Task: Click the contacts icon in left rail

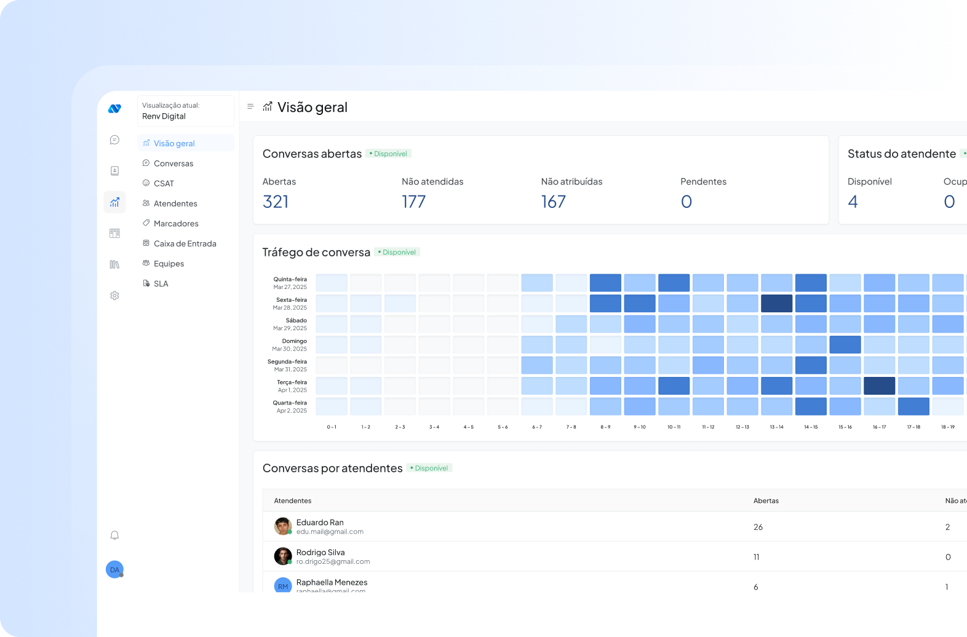Action: [x=114, y=171]
